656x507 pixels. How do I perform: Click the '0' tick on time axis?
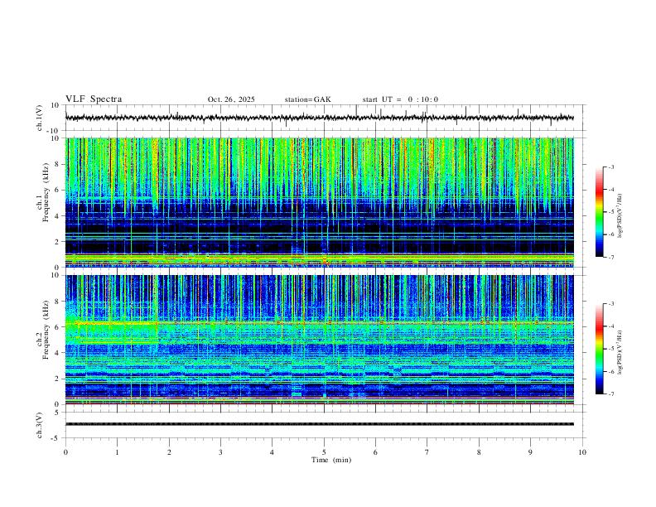[x=65, y=452]
